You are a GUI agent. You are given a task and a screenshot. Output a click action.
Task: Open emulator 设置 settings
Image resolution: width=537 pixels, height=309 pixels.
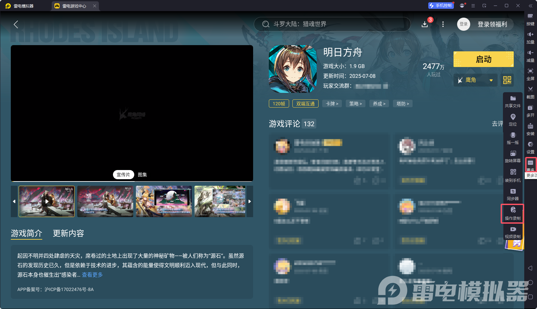click(530, 147)
